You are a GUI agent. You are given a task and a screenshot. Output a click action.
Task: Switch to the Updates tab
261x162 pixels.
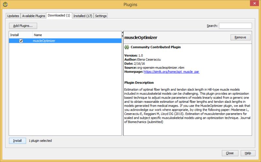(x=13, y=16)
